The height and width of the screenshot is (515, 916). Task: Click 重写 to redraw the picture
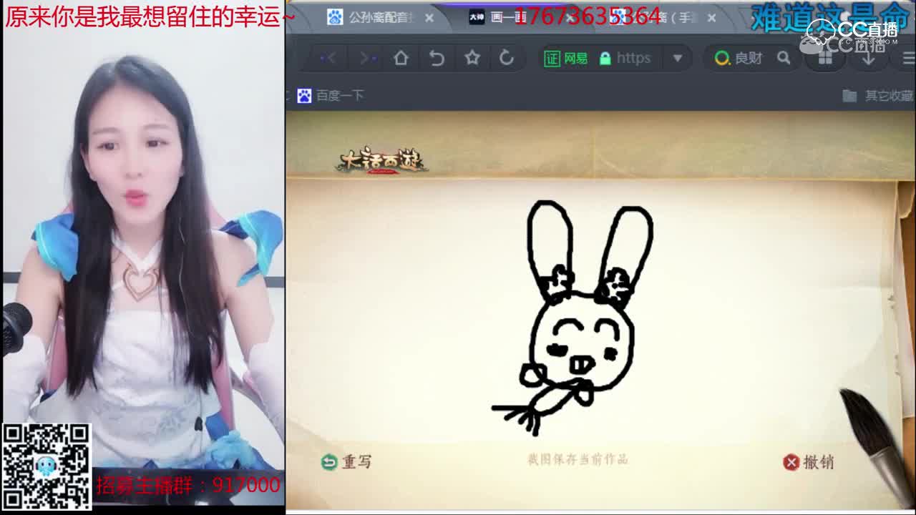[x=346, y=462]
